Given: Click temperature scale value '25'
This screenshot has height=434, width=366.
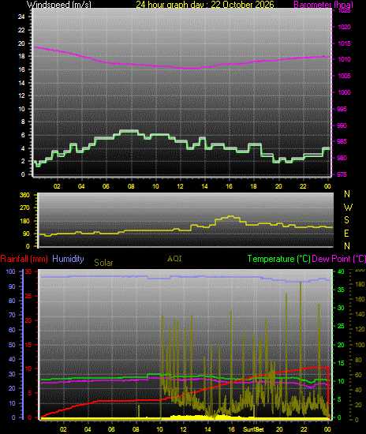Looking at the screenshot, I should 341,327.
